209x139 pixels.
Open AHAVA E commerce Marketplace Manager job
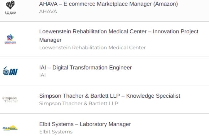(x=108, y=4)
